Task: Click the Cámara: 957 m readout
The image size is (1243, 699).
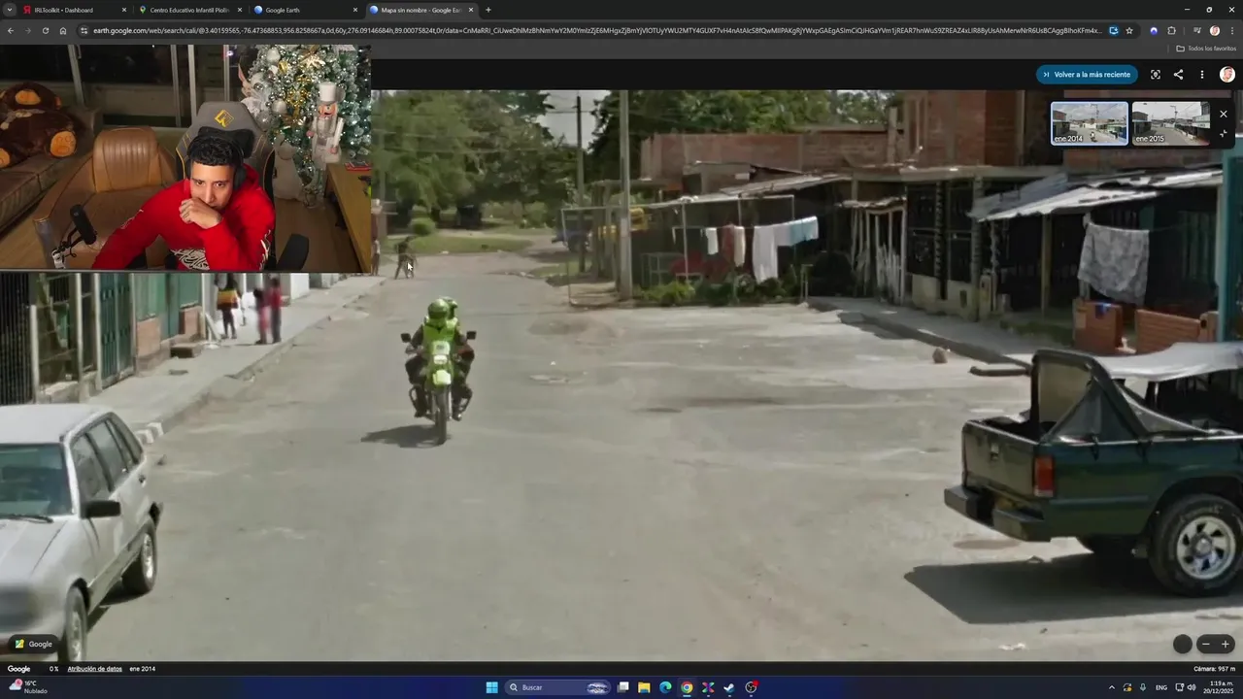Action: [x=1214, y=669]
